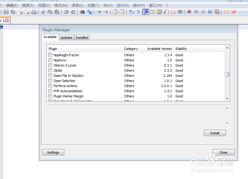This screenshot has height=179, width=248.
Task: Click the Playback macro icon
Action: (x=203, y=12)
